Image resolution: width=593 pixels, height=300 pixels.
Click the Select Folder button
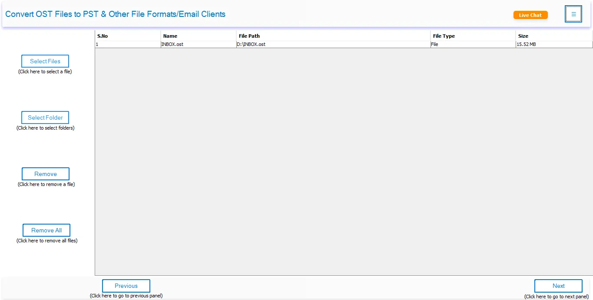(x=45, y=117)
